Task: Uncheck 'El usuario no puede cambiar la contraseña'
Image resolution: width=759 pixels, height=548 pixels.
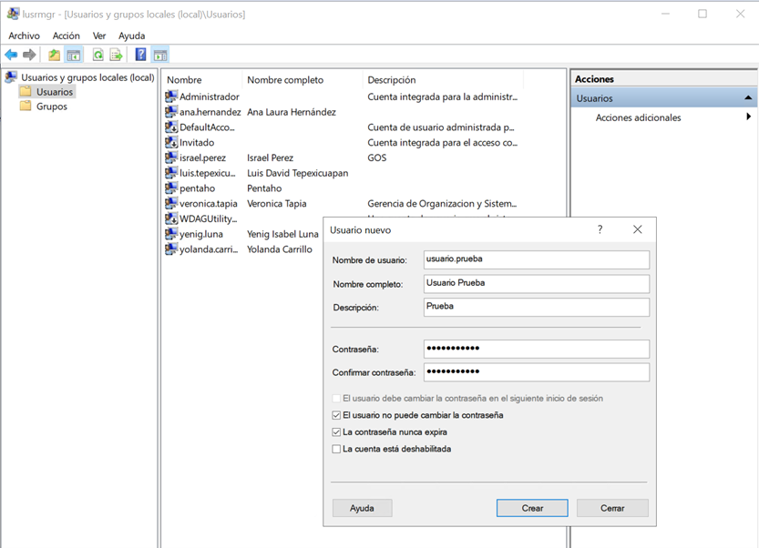Action: (x=337, y=415)
